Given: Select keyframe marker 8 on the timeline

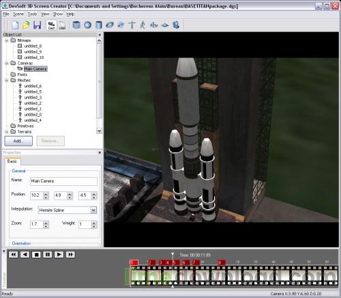Looking at the screenshot, I should click(x=222, y=262).
